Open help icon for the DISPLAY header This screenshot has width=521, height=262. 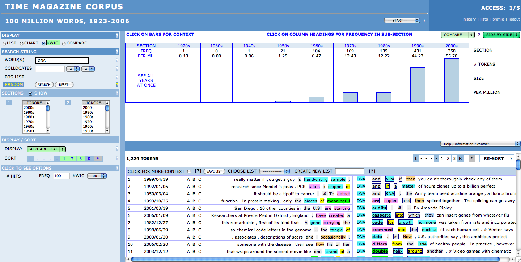(x=117, y=35)
